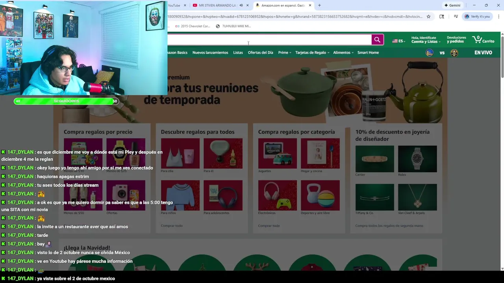This screenshot has width=504, height=283.
Task: Click the browser address bar URL
Action: (x=295, y=17)
